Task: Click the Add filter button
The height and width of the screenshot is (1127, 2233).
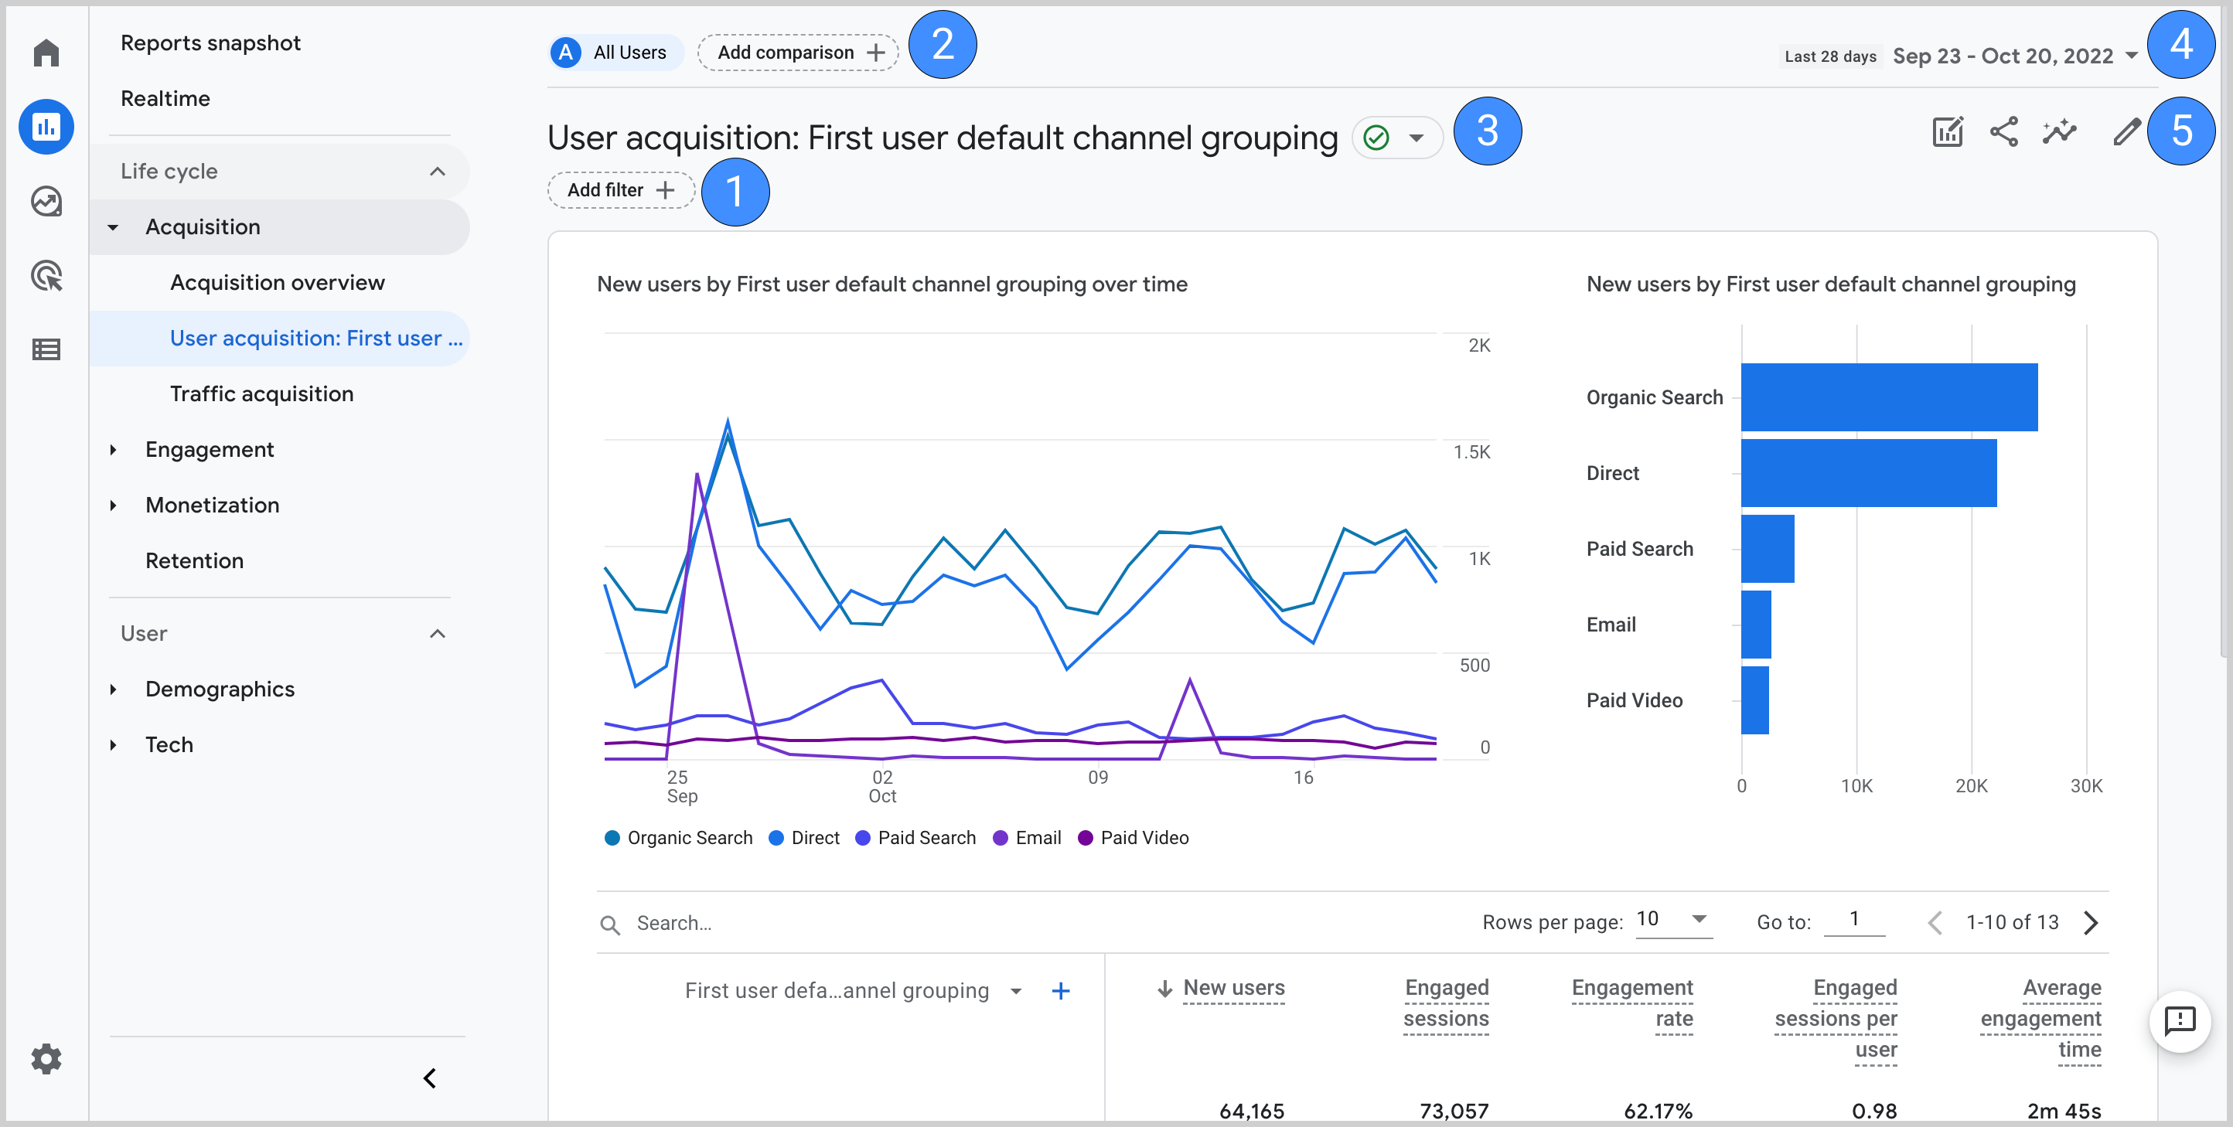Action: click(x=619, y=189)
